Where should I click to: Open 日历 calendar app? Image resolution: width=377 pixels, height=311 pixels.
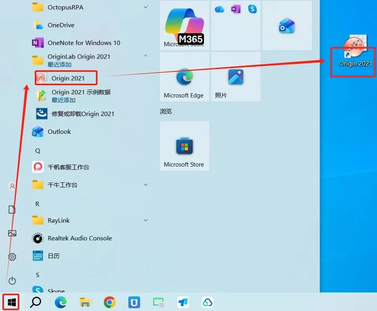click(90, 256)
